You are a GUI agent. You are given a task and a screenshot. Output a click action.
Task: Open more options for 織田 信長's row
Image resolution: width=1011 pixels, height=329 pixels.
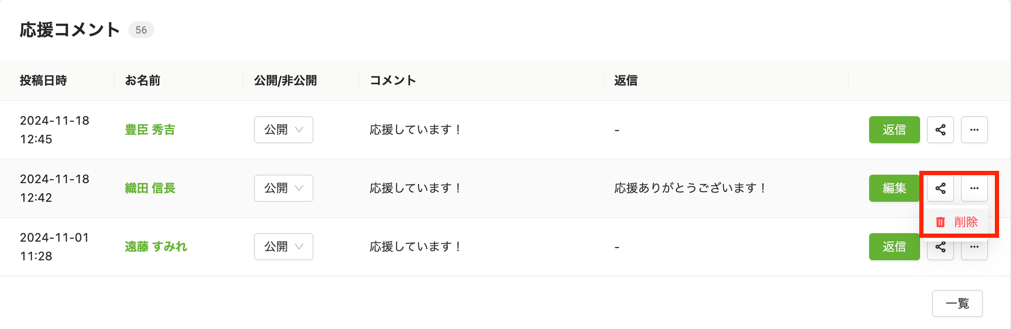coord(974,188)
